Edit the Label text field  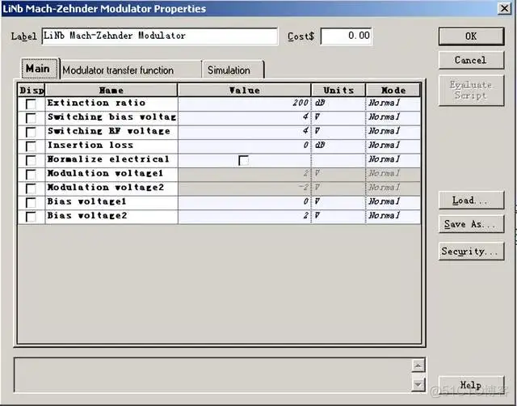[160, 36]
